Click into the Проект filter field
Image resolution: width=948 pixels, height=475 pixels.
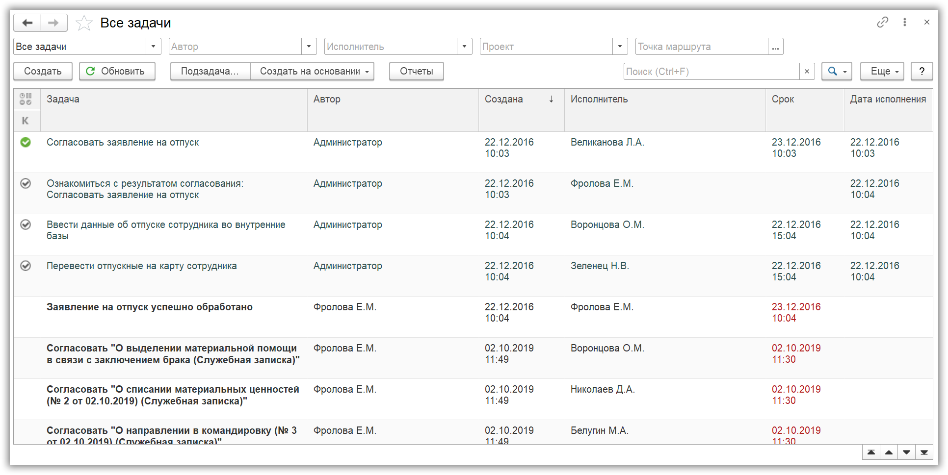(546, 47)
